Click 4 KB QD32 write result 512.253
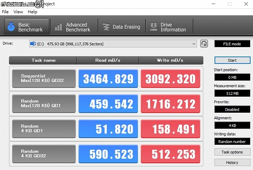Viewport: 253px width, 170px height. pyautogui.click(x=170, y=154)
